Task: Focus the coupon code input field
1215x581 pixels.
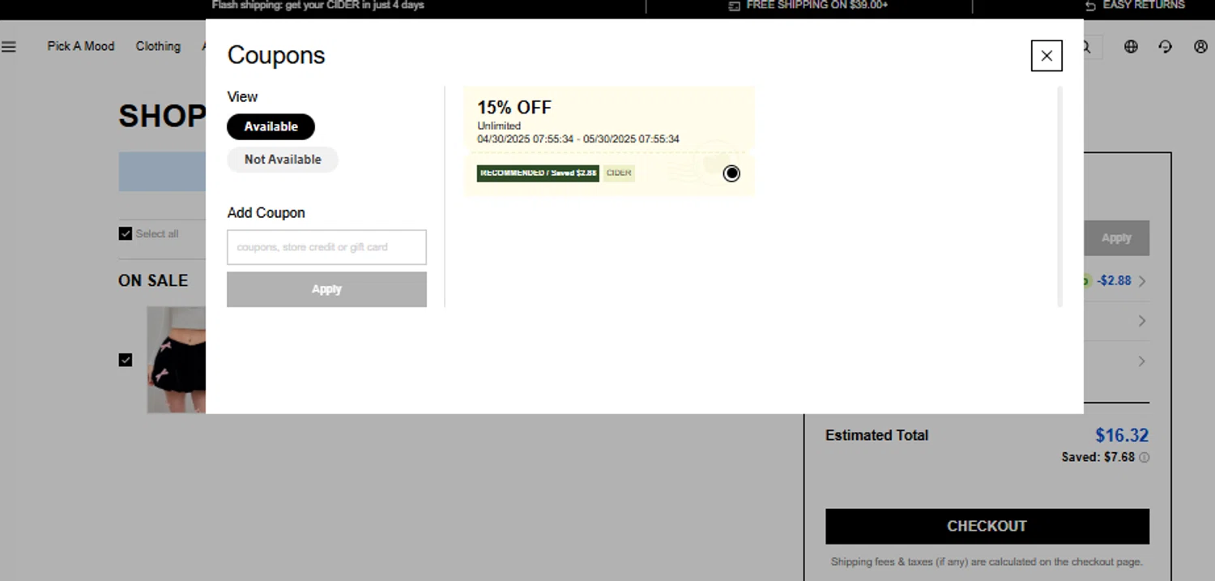Action: (326, 247)
